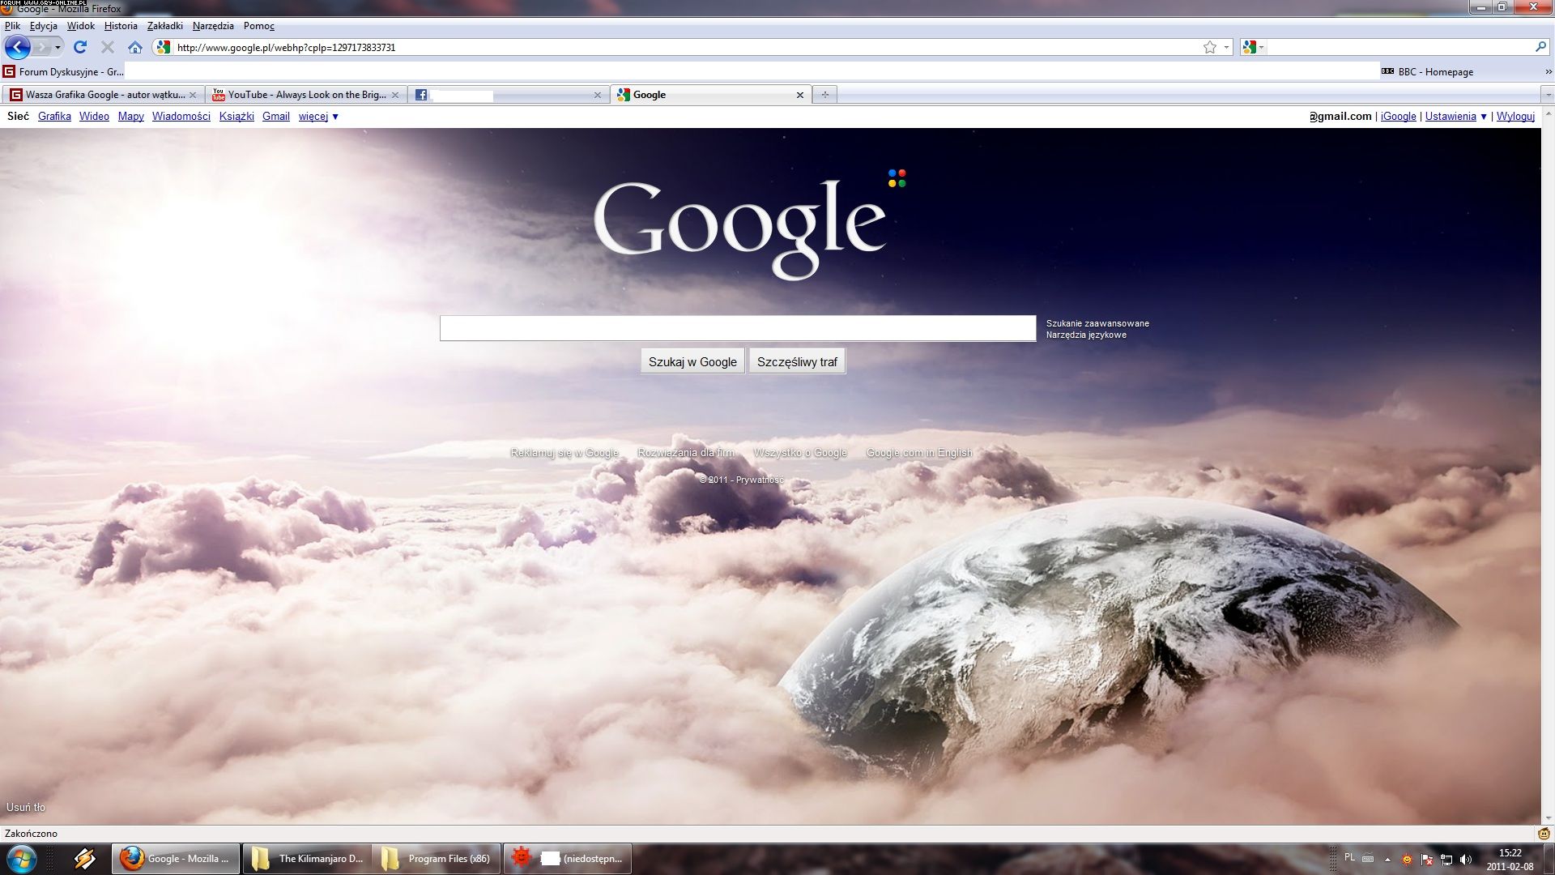1555x875 pixels.
Task: Open the back/forward history dropdown arrow
Action: tap(58, 47)
